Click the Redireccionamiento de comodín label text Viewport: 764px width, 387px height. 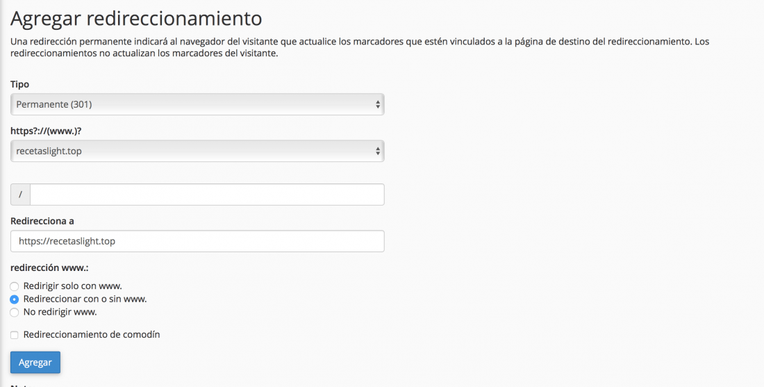click(92, 335)
